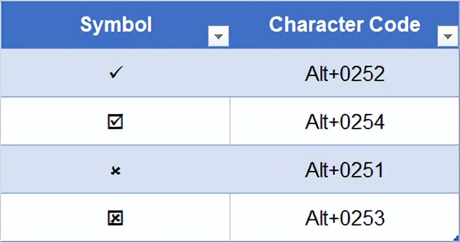Select the checked box symbol
Screen dimensions: 460x242
click(115, 122)
